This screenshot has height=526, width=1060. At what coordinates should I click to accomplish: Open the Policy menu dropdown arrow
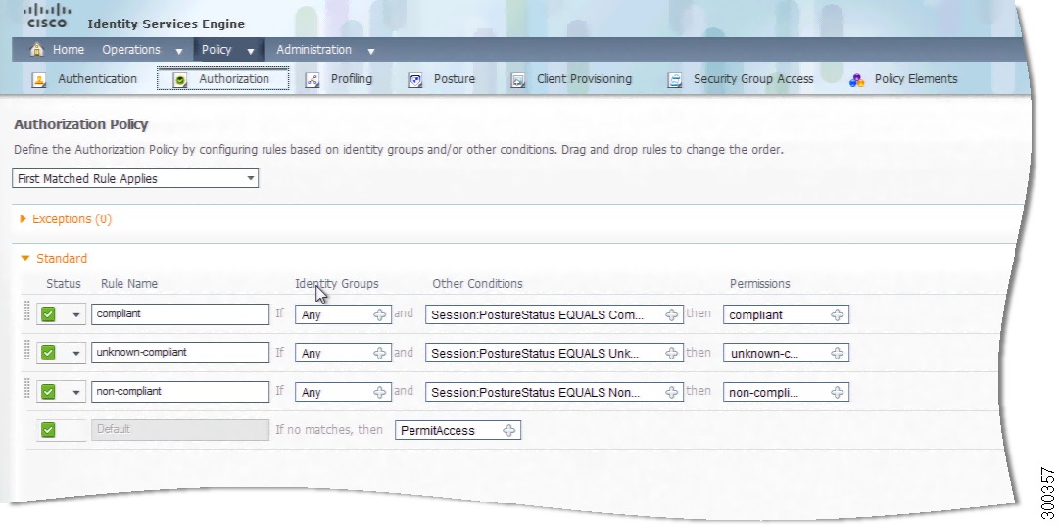pyautogui.click(x=250, y=51)
